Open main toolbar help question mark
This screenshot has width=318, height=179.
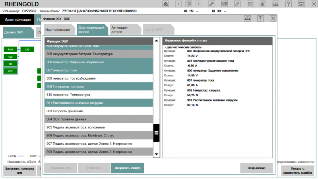point(289,4)
